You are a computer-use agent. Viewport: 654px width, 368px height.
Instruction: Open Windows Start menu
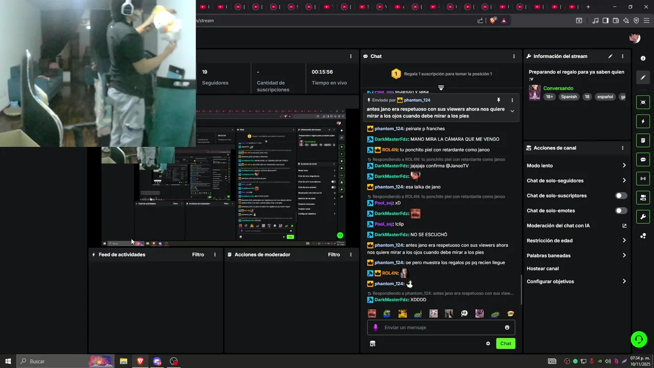[8, 361]
